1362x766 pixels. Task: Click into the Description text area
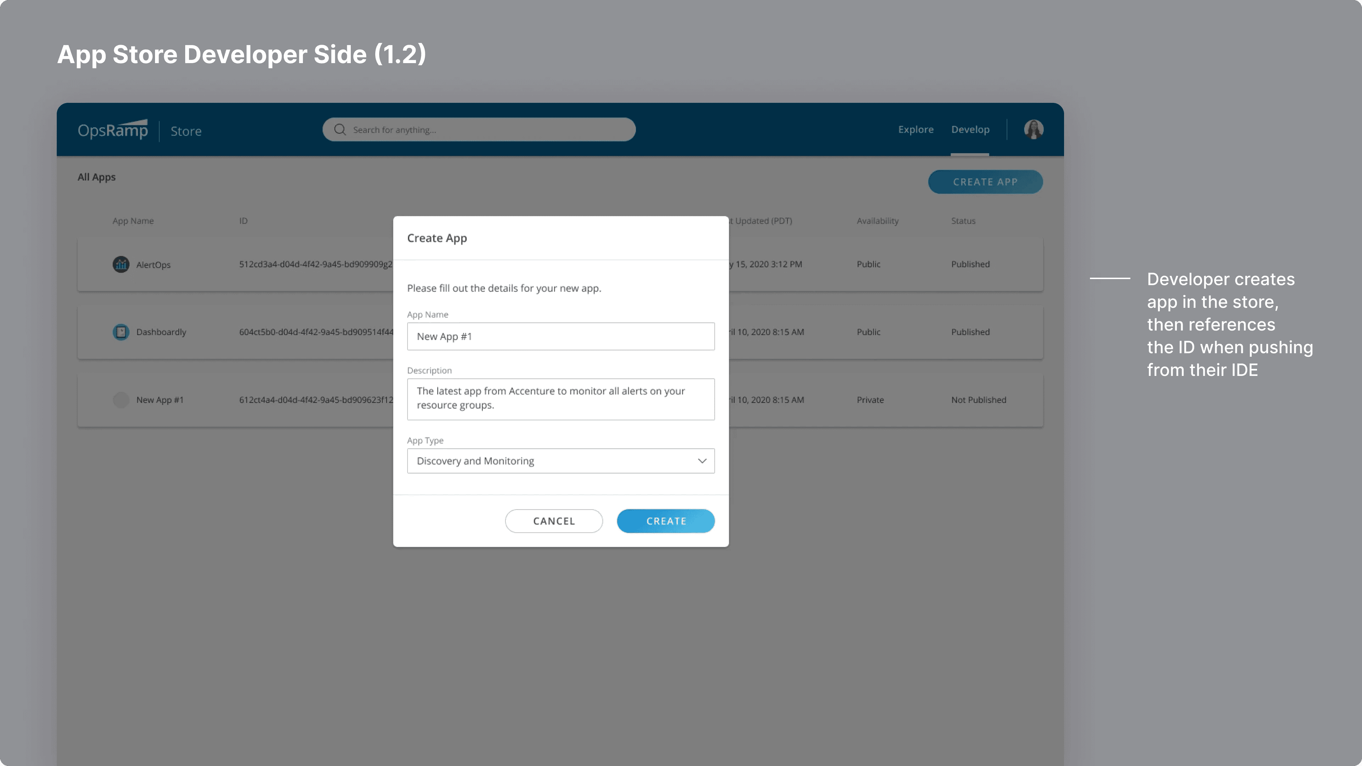(x=560, y=399)
